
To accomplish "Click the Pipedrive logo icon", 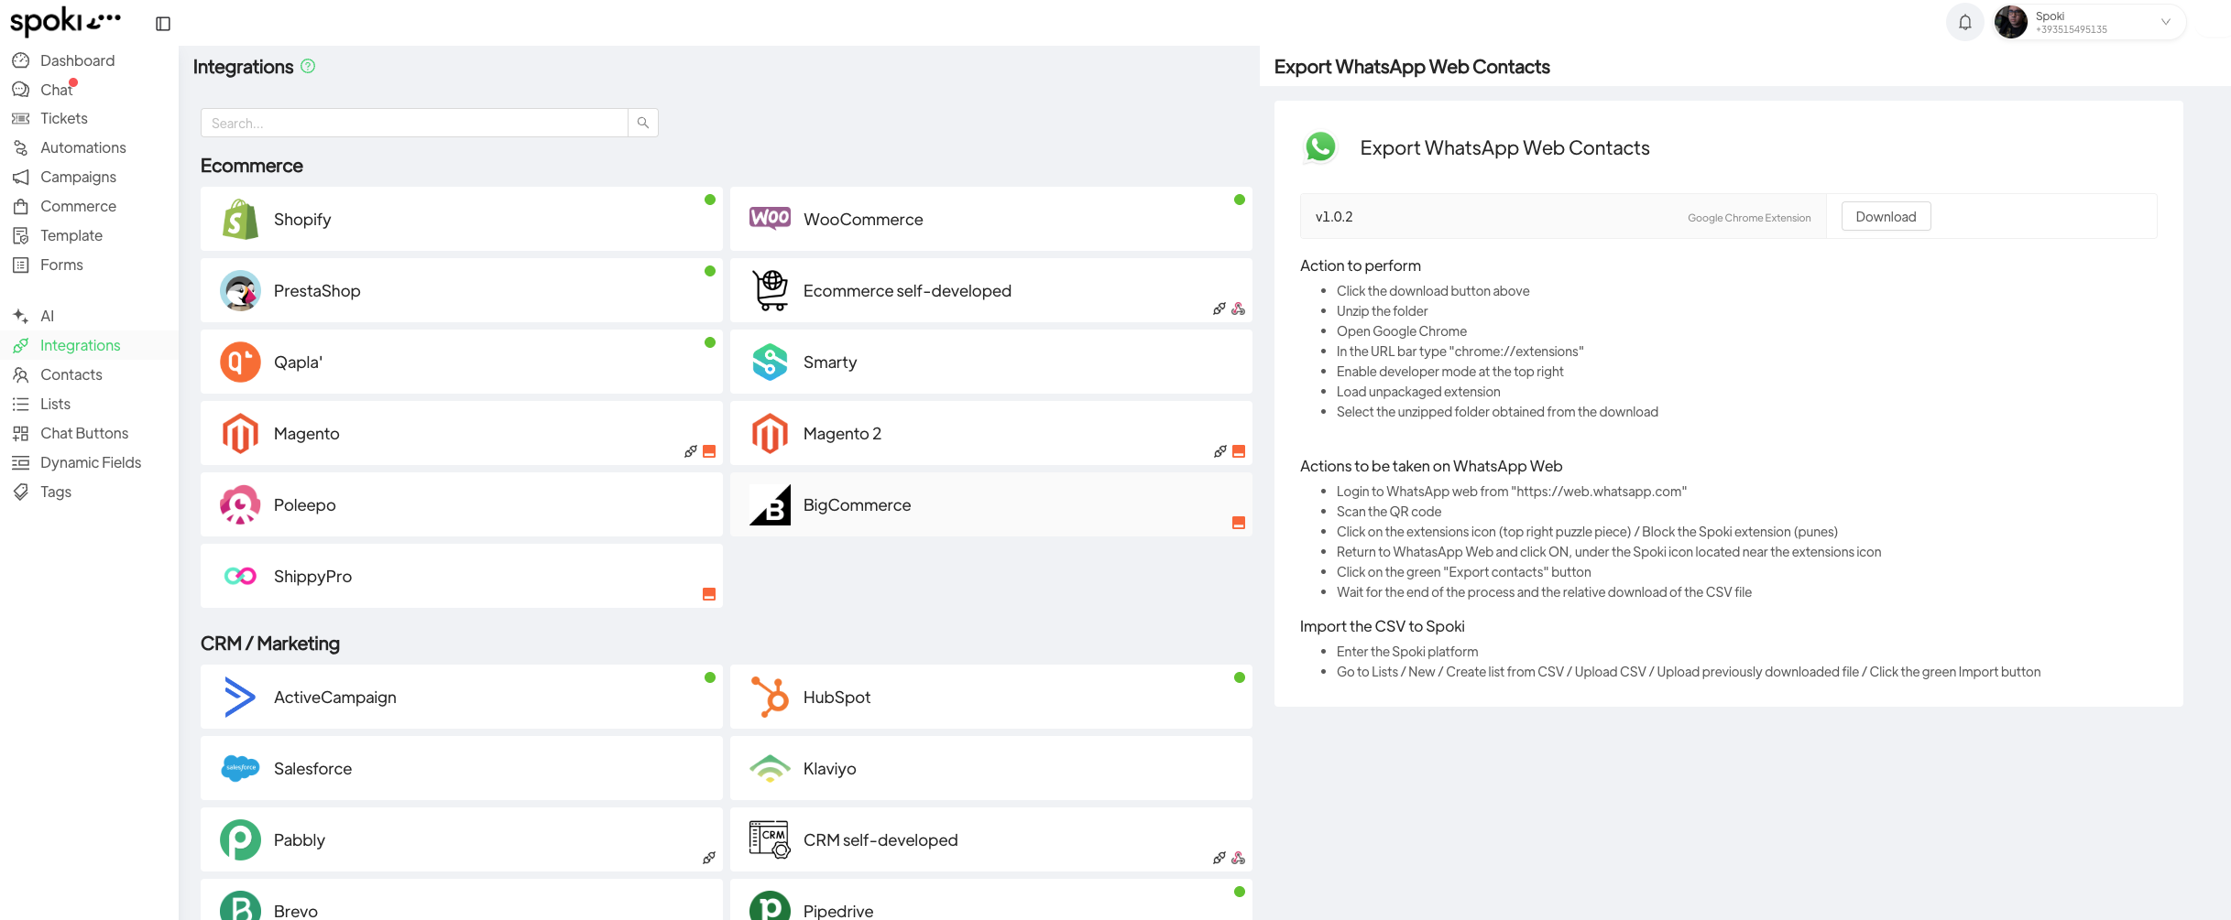I will (x=770, y=906).
